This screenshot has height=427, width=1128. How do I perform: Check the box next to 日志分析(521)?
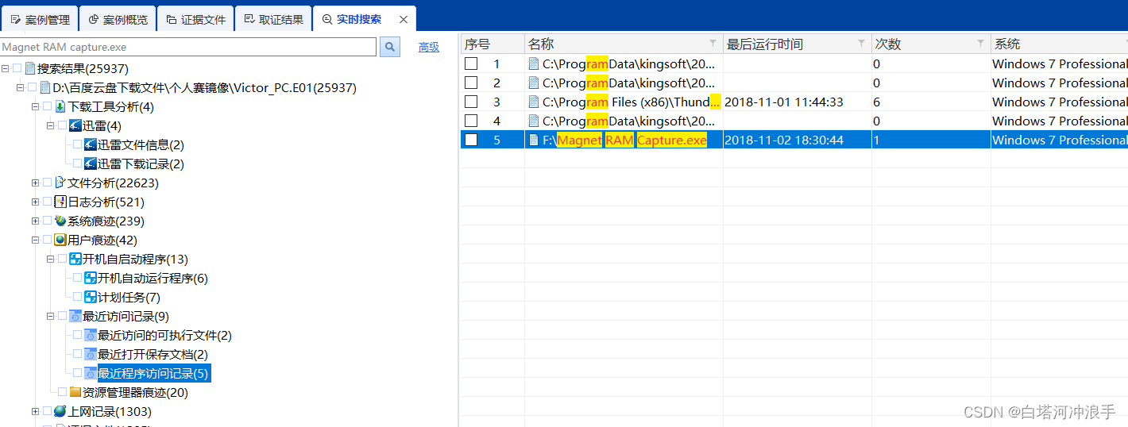pos(47,202)
